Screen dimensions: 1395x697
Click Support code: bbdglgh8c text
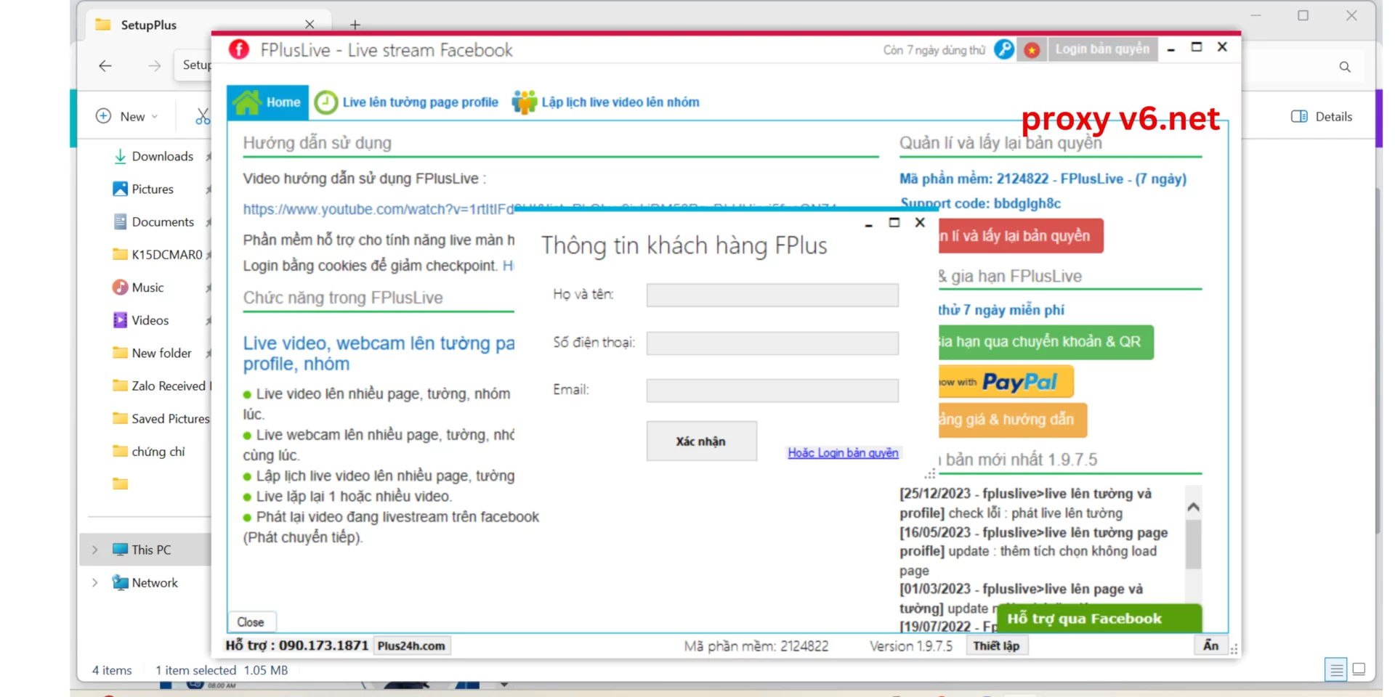980,203
